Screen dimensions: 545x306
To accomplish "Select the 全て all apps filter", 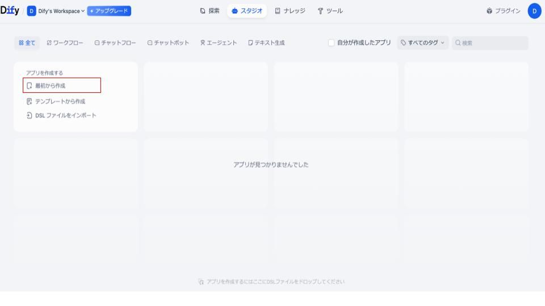I will (x=27, y=43).
